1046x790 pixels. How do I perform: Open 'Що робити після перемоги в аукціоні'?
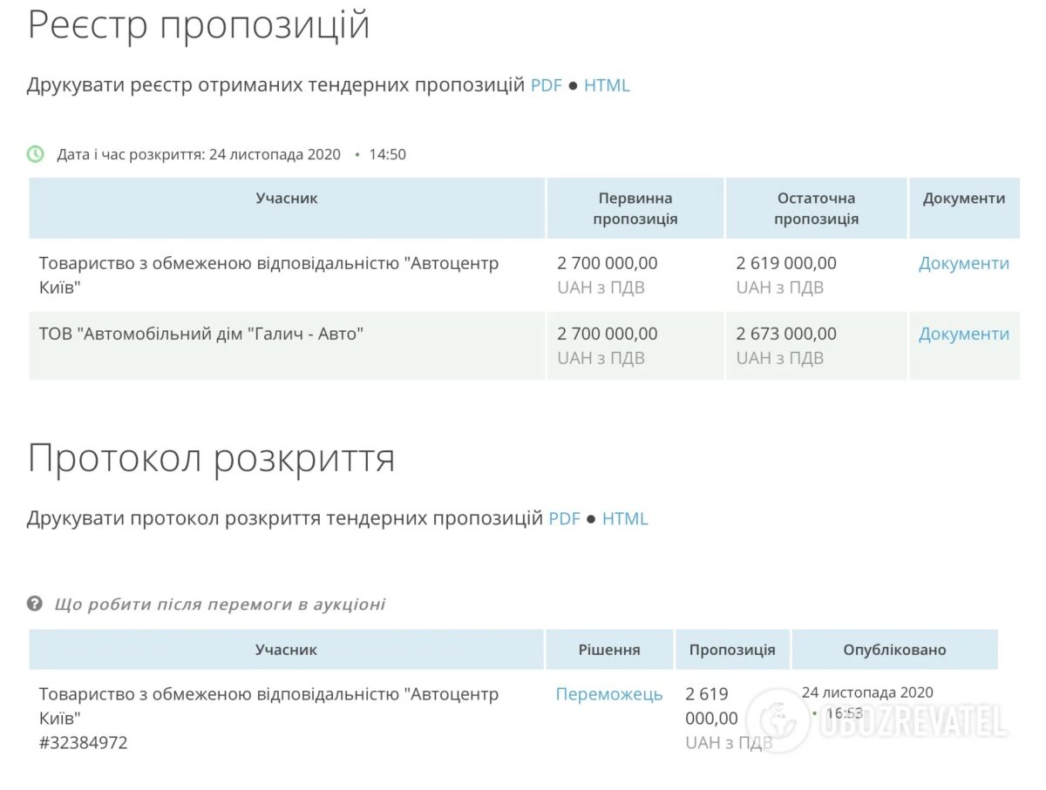point(220,604)
